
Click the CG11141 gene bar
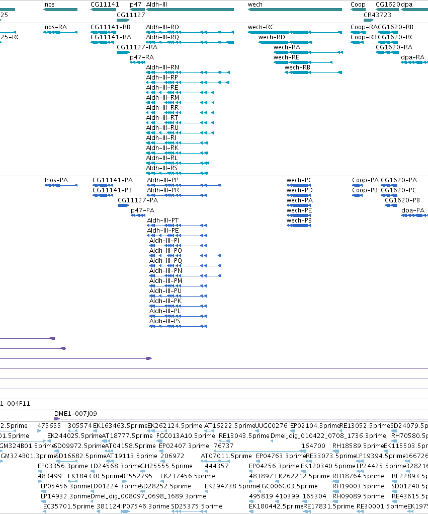click(104, 10)
